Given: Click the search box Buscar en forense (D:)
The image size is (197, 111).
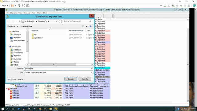Looking at the screenshot, I should (x=77, y=21).
